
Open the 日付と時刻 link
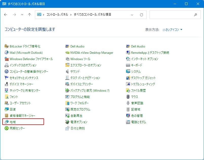pos(77,128)
